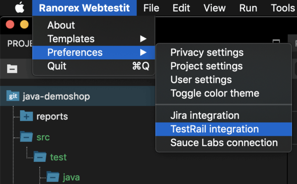The image size is (297, 184).
Task: Expand the reports folder
Action: pos(26,116)
